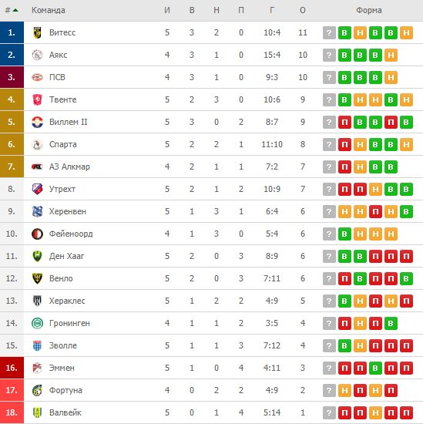Click the Utrecht club crest
The height and width of the screenshot is (424, 423).
point(37,189)
